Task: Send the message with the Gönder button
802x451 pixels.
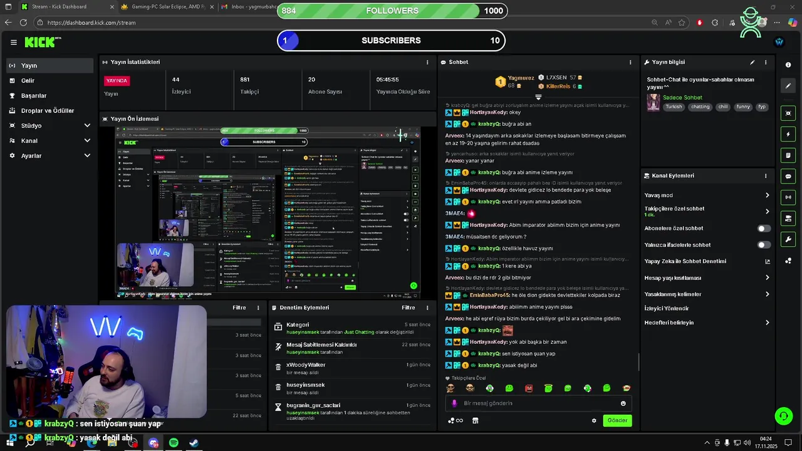Action: [617, 420]
